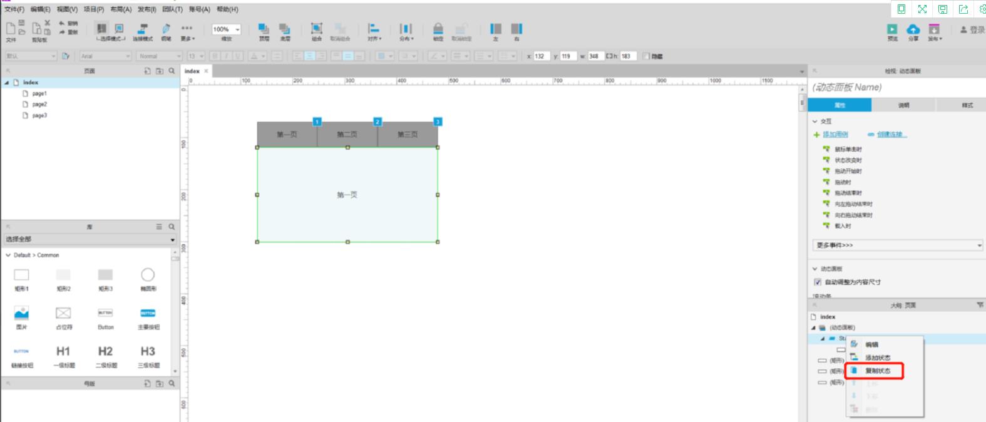Open the 布局(A) menu
986x422 pixels.
pos(121,9)
